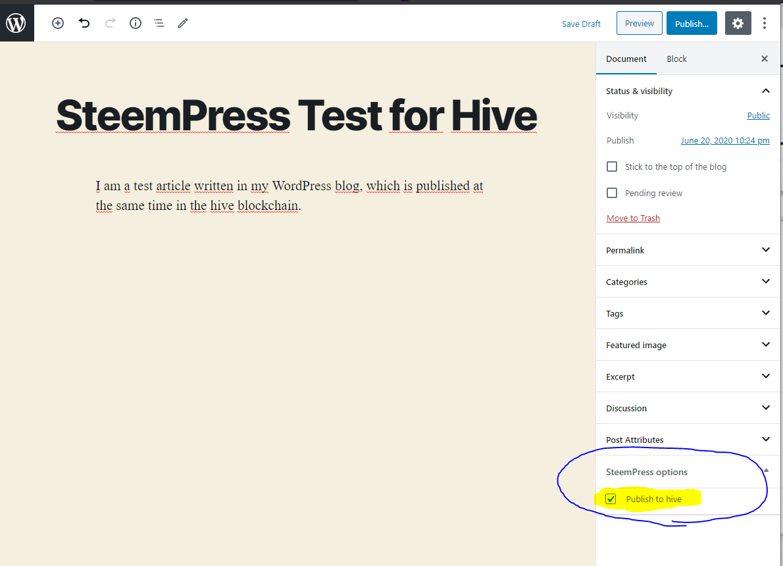Viewport: 783px width, 566px height.
Task: Open the post Preview
Action: pos(639,24)
